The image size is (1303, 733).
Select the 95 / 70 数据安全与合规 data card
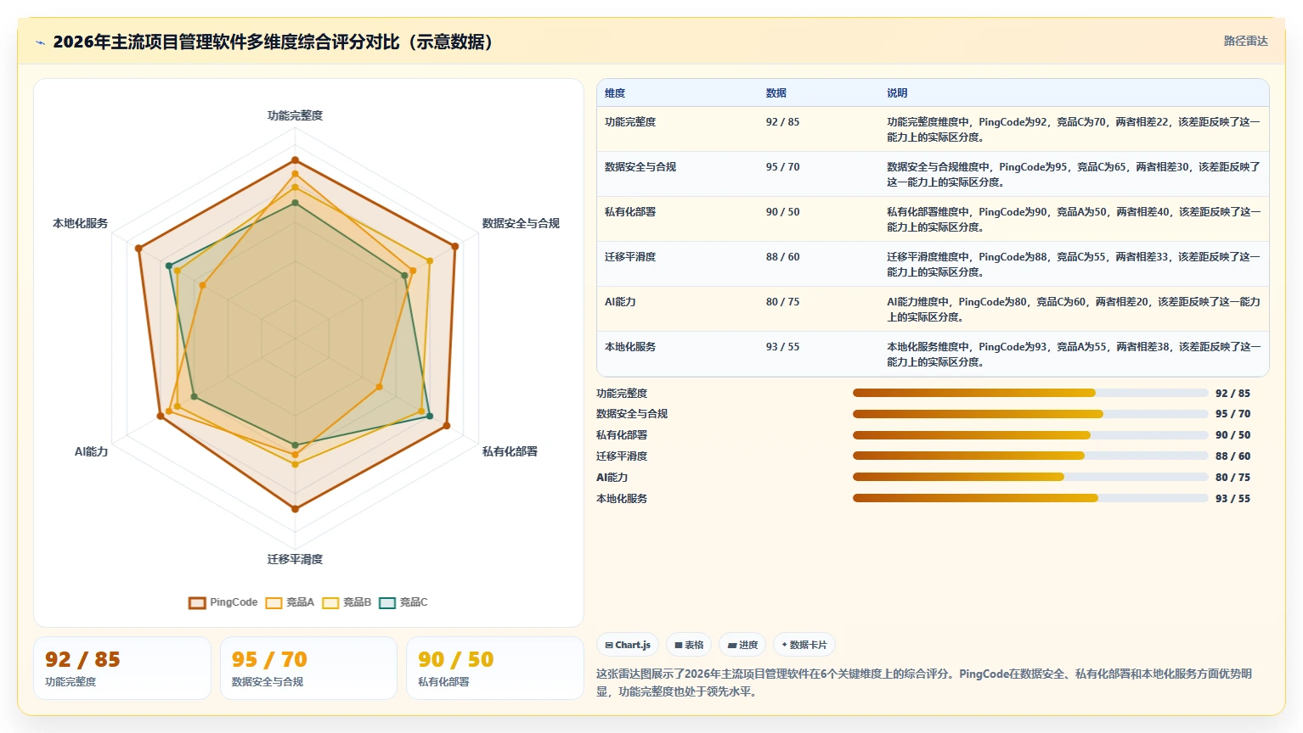308,669
